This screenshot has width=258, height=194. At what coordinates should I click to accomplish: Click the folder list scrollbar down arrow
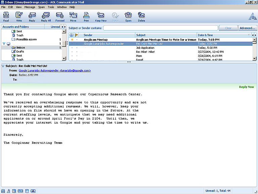click(x=64, y=59)
